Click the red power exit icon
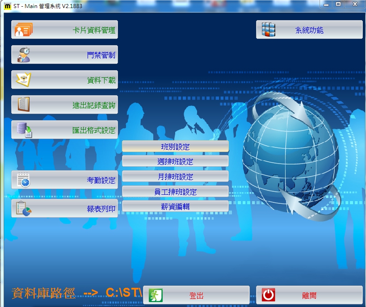The width and height of the screenshot is (366, 307). [x=268, y=295]
